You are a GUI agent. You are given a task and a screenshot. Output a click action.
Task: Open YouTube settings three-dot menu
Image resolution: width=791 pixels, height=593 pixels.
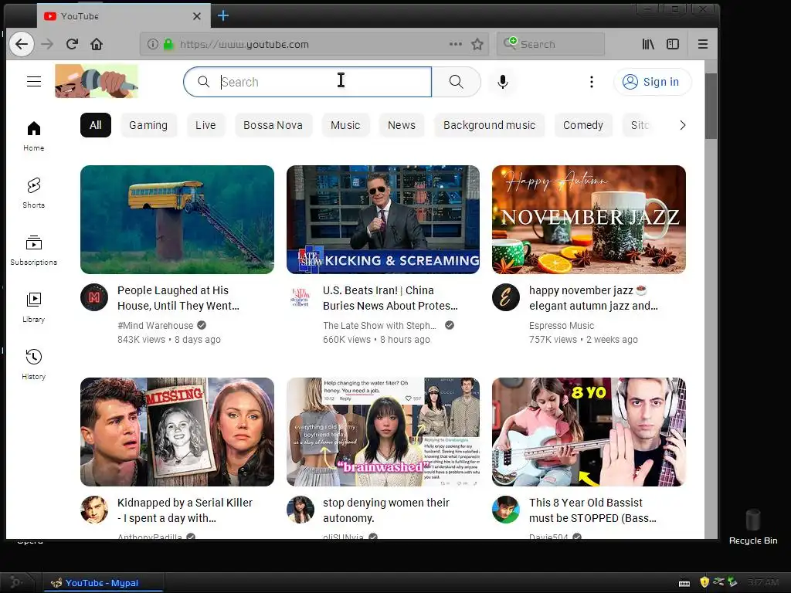tap(591, 82)
